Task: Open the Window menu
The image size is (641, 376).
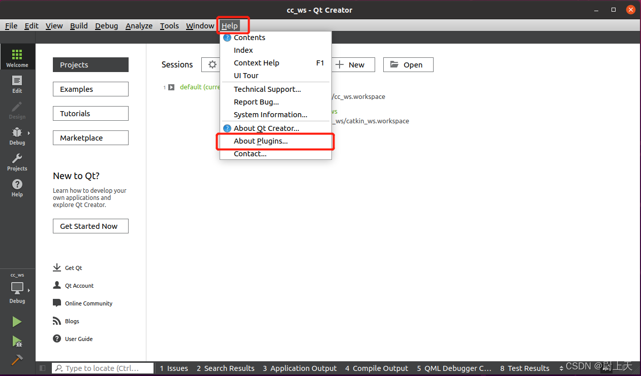Action: coord(200,25)
